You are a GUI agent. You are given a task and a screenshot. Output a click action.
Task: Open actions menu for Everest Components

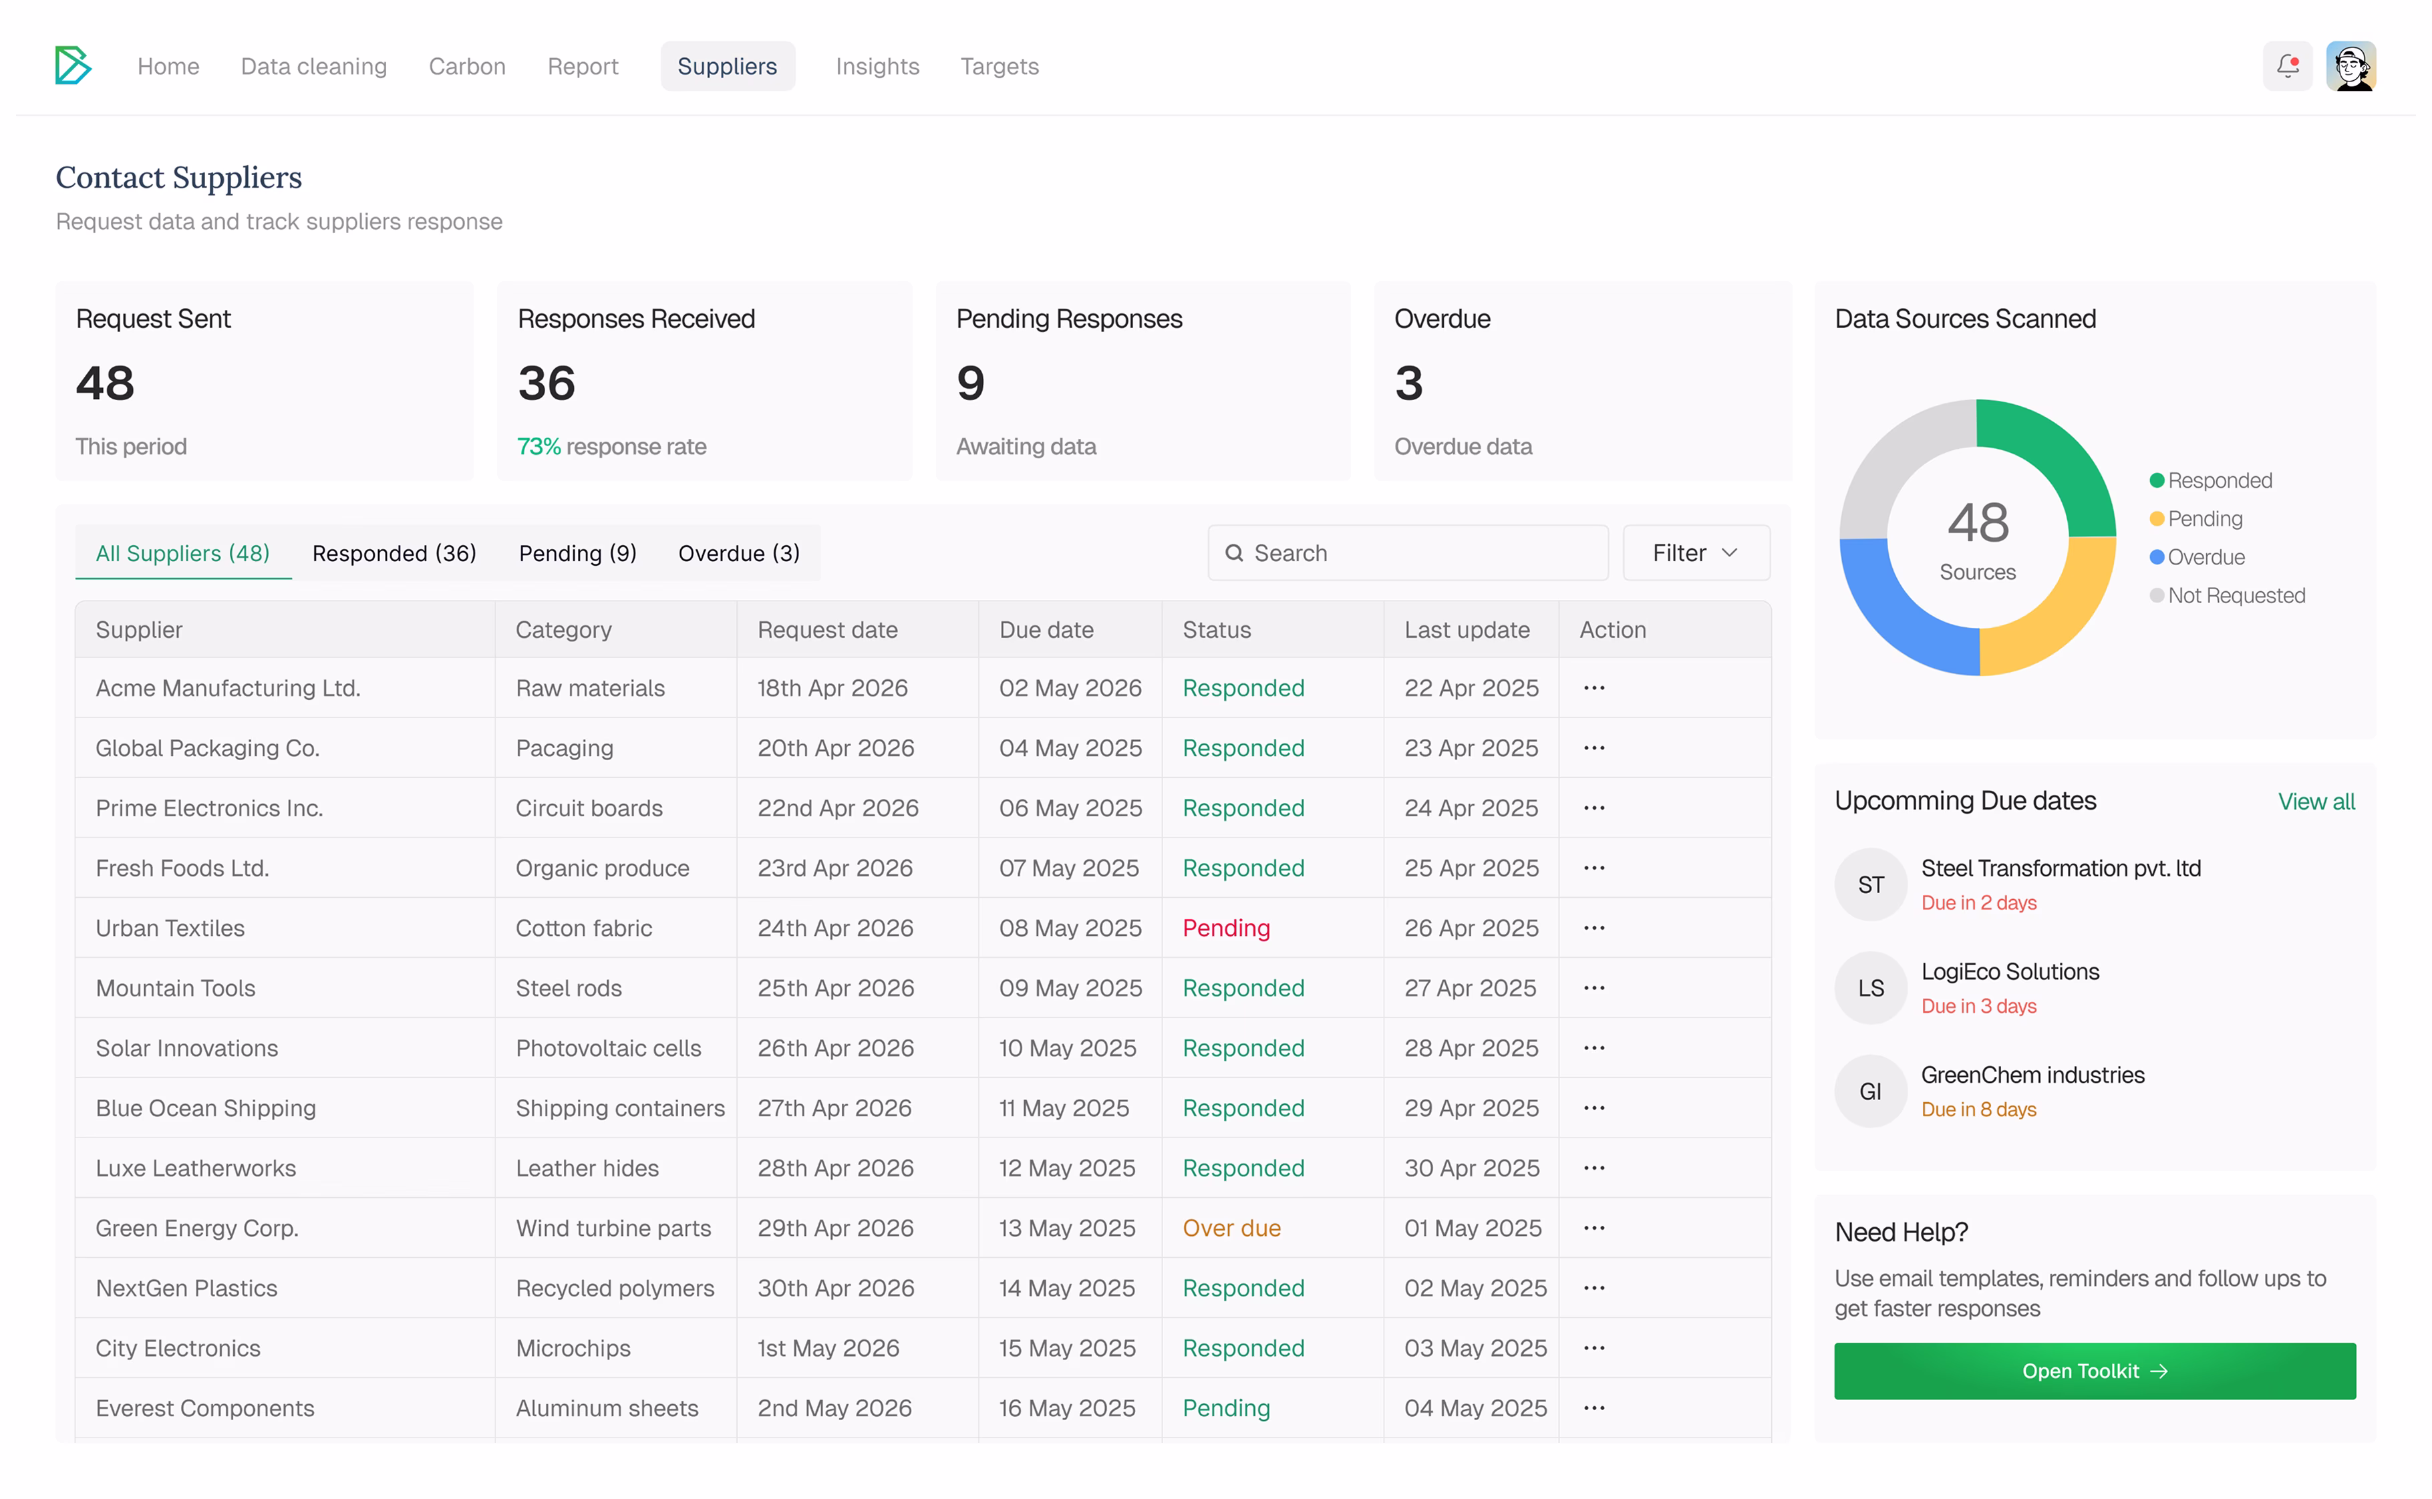1593,1407
